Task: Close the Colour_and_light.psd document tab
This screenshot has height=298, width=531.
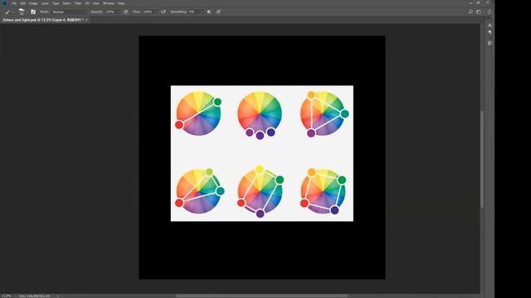Action: pos(86,20)
